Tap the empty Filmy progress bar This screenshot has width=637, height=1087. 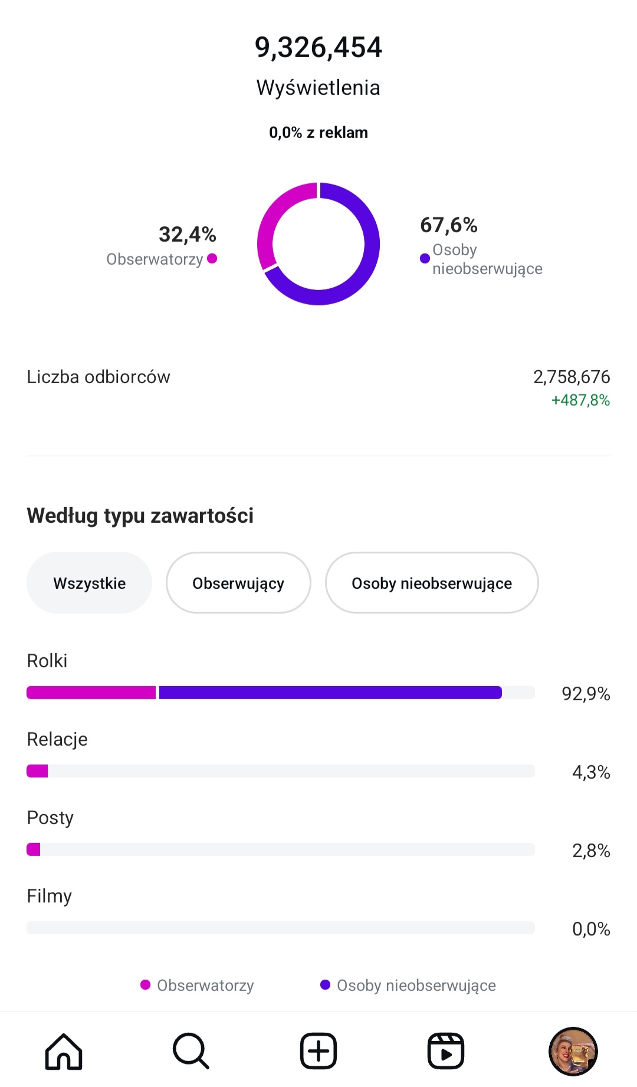tap(281, 928)
